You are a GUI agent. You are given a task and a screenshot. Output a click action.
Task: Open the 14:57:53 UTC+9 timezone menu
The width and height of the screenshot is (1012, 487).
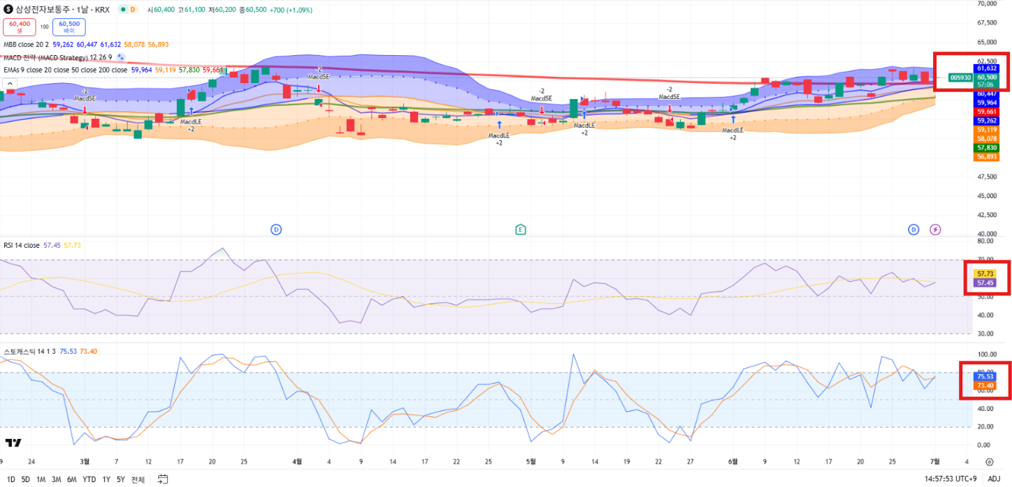pyautogui.click(x=952, y=479)
